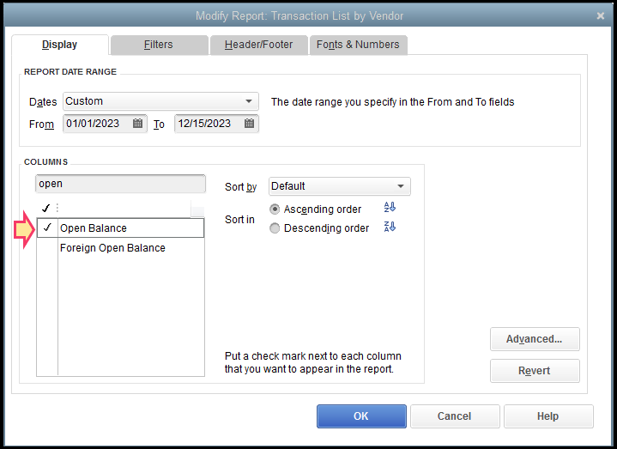The height and width of the screenshot is (449, 617).
Task: Select Ascending order radio button
Action: [x=275, y=209]
